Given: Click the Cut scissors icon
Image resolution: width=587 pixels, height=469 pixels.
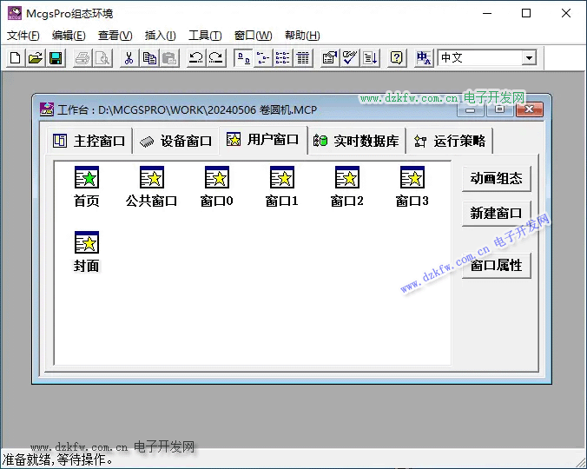Looking at the screenshot, I should point(129,58).
